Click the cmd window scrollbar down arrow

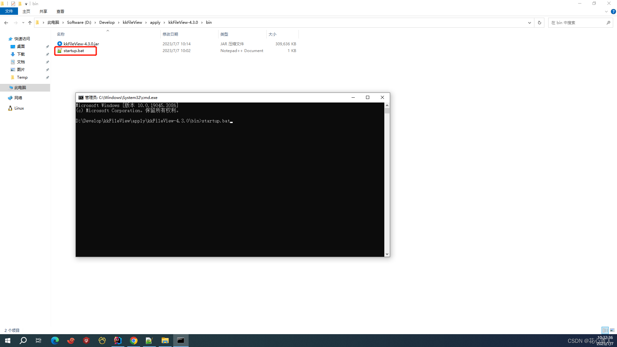[x=387, y=254]
